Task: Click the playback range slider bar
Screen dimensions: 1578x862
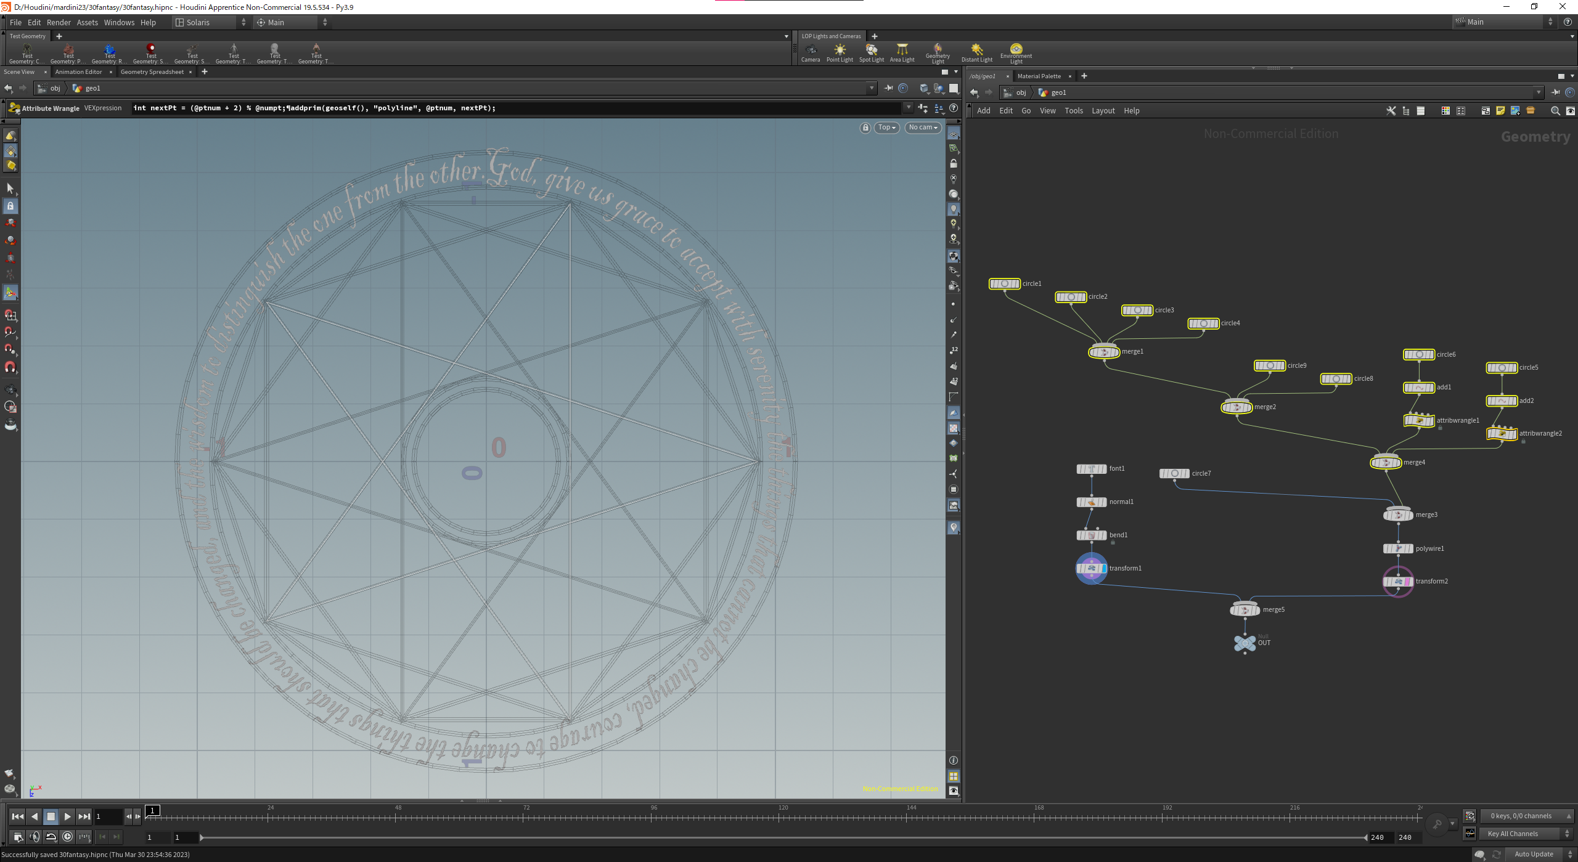Action: [783, 837]
